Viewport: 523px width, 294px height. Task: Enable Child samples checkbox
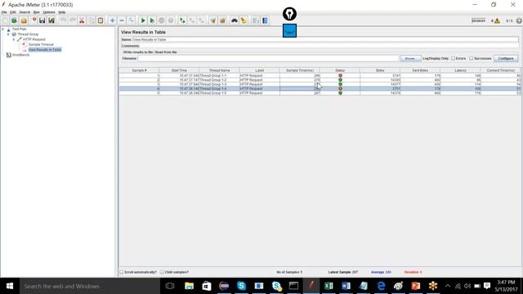click(x=162, y=272)
